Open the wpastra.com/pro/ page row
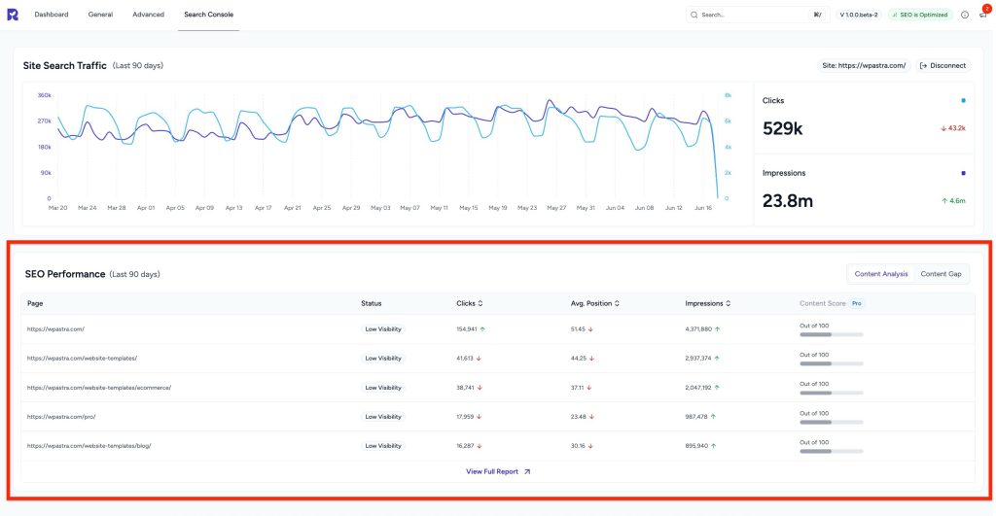The image size is (996, 516). click(x=61, y=417)
